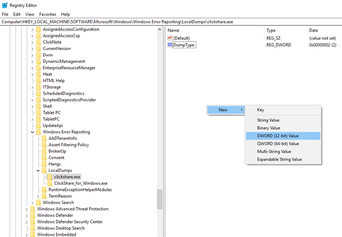
Task: Click the tree pane vertical scrollbar thumb
Action: point(160,199)
